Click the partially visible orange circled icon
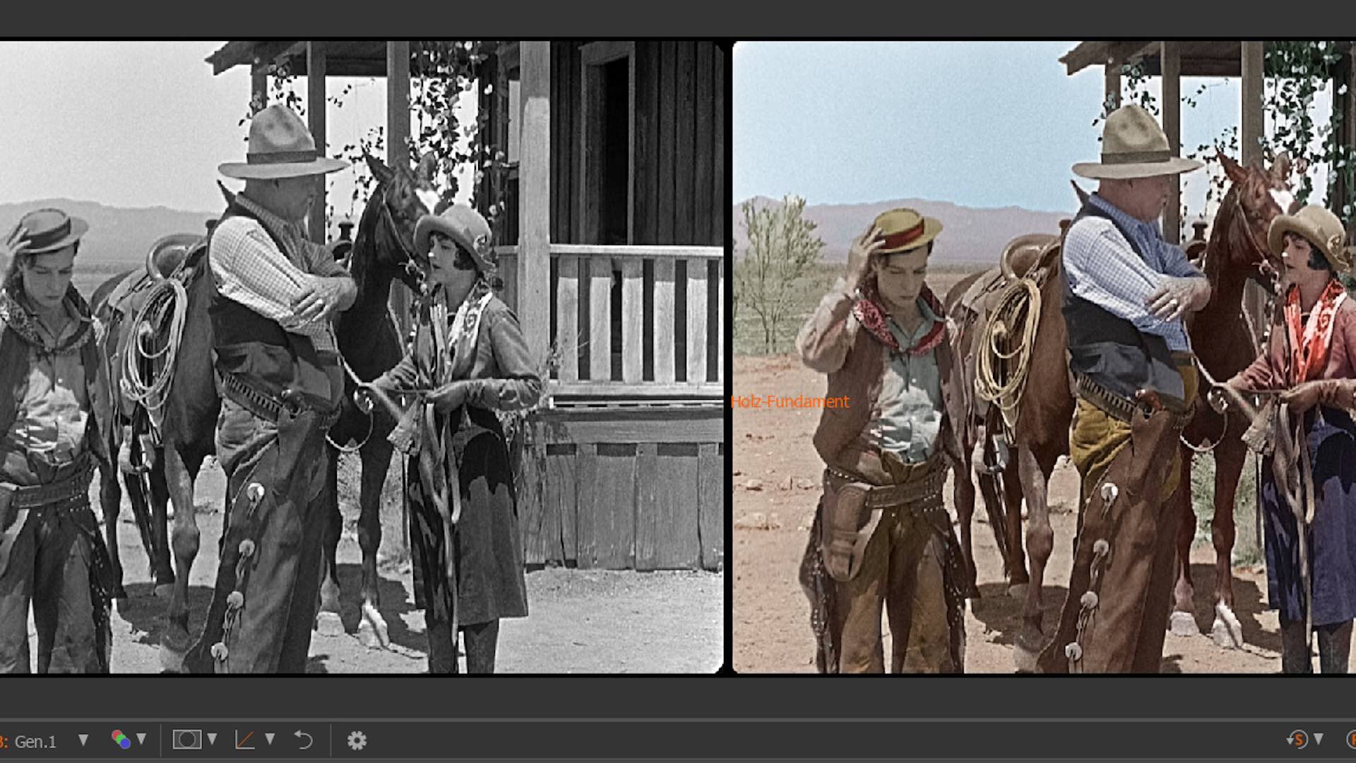Screen dimensions: 1356x763 pos(1350,740)
